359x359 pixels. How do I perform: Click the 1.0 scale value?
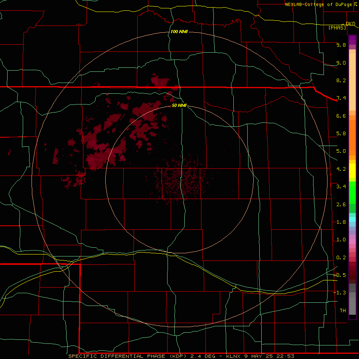pos(341,240)
